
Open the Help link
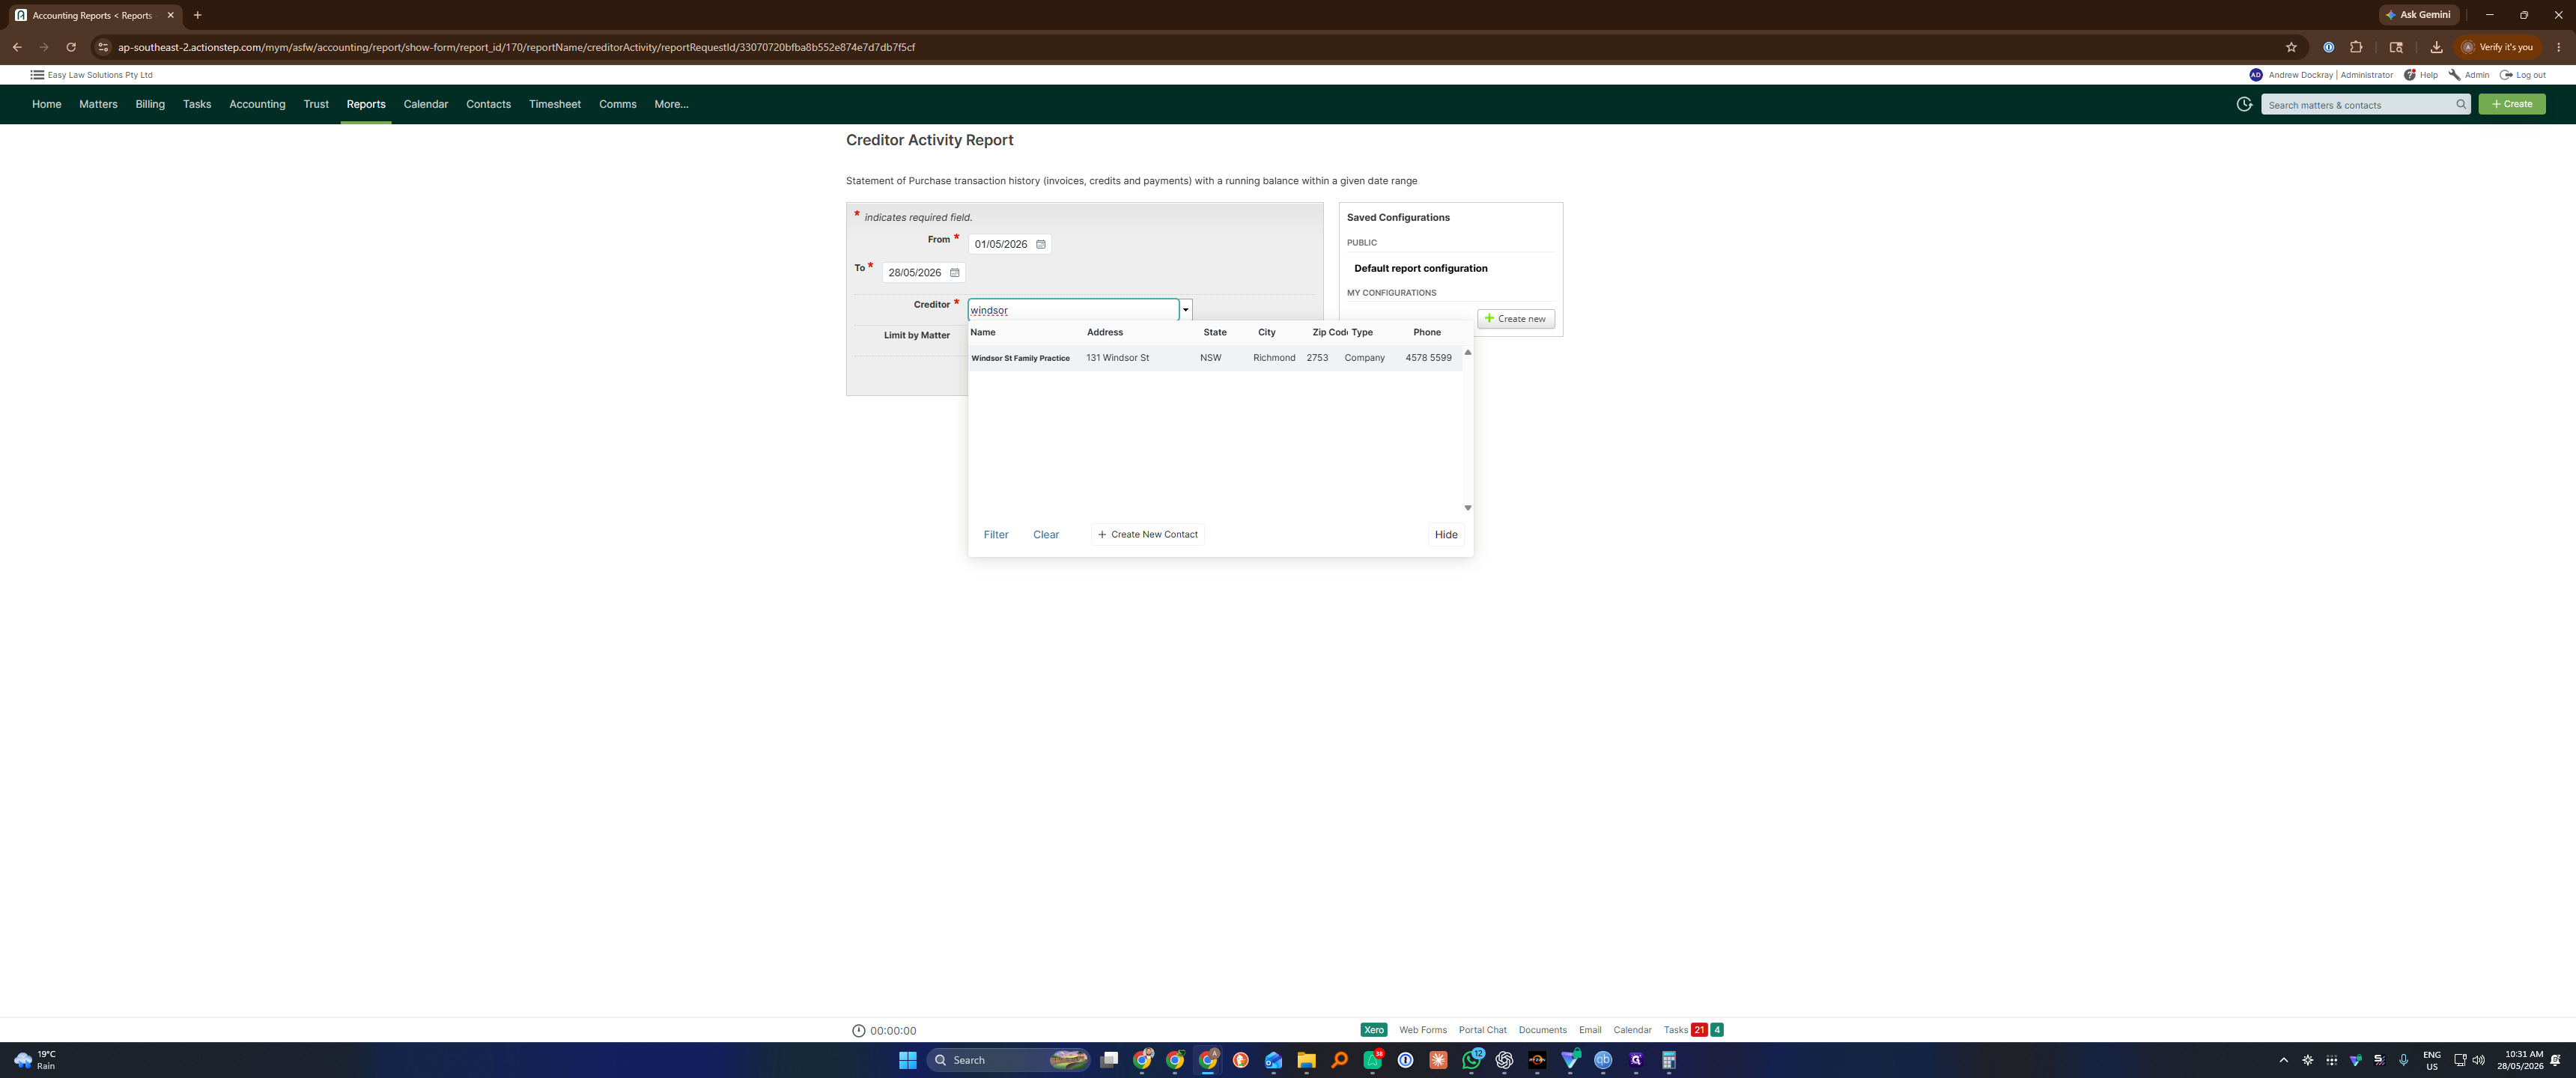point(2421,75)
